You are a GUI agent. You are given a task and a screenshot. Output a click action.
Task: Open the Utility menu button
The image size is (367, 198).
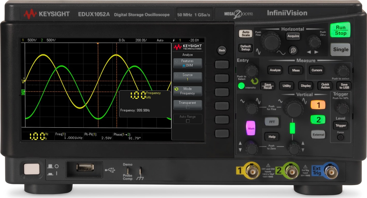click(287, 86)
